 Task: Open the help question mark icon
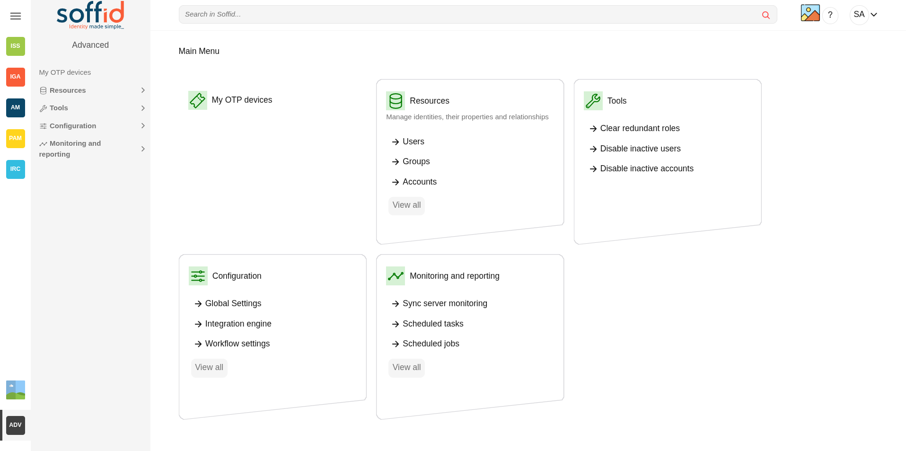pos(830,15)
